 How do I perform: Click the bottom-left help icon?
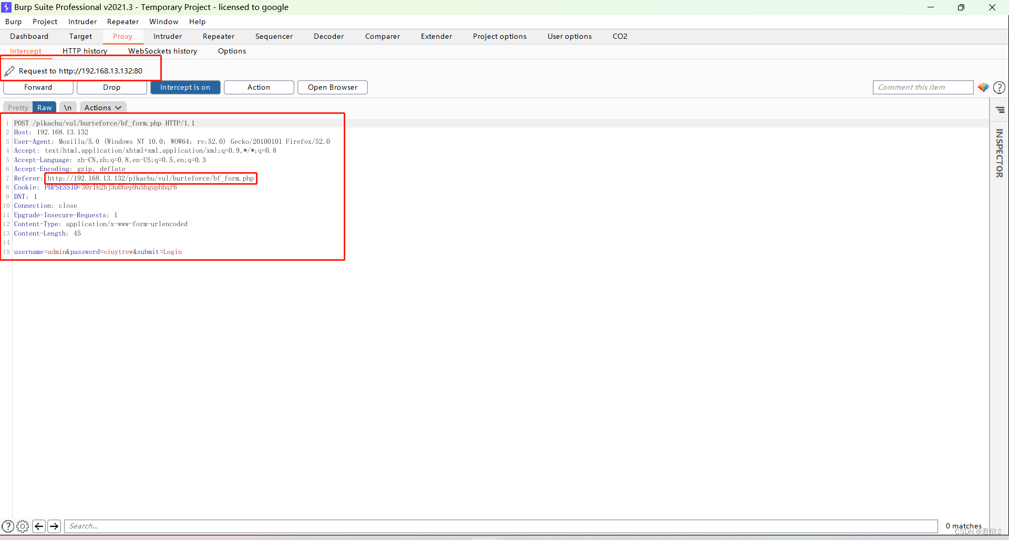(8, 526)
